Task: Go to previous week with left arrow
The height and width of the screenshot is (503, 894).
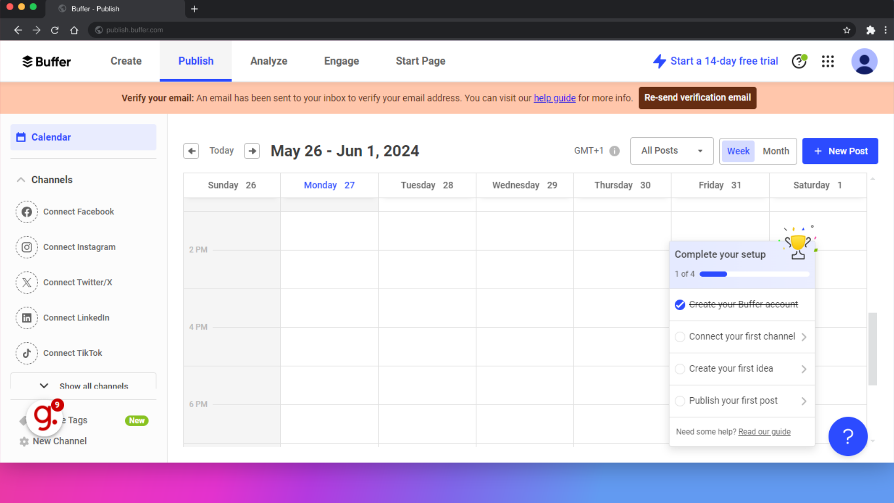Action: coord(191,151)
